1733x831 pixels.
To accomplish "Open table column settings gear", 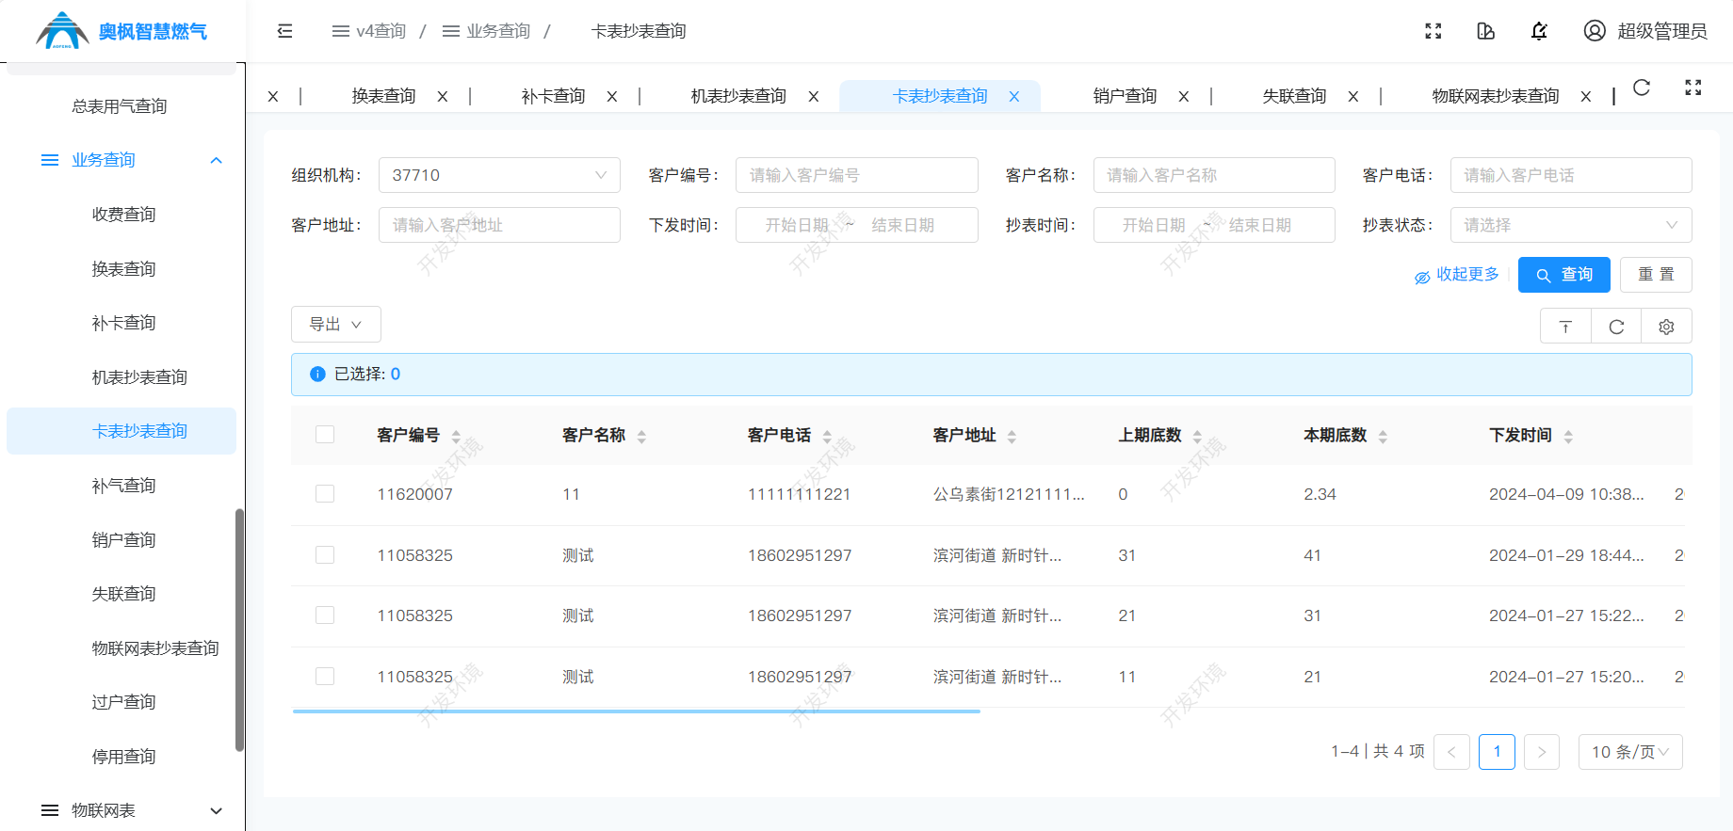I will tap(1666, 327).
